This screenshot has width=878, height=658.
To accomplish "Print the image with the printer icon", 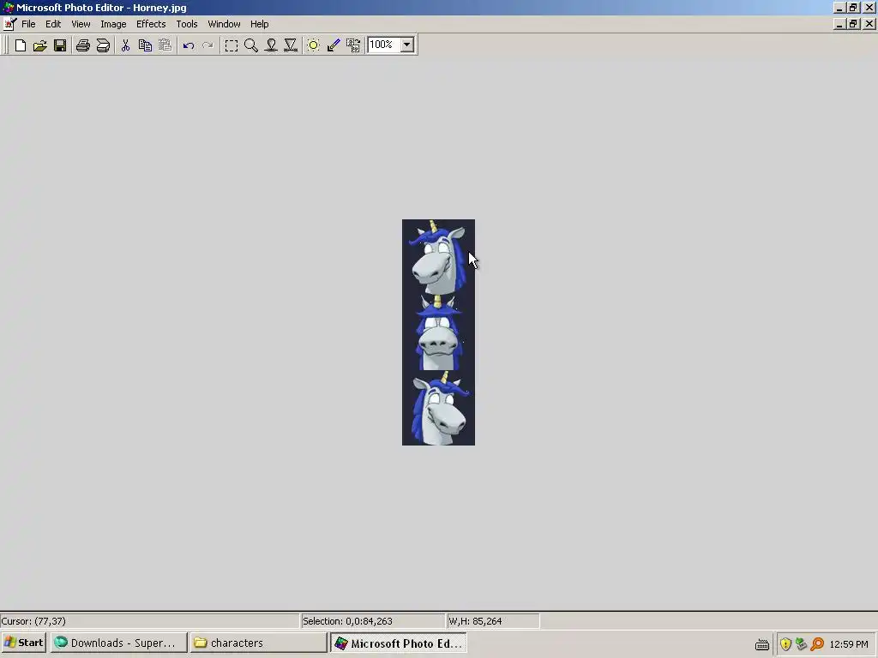I will (x=83, y=45).
